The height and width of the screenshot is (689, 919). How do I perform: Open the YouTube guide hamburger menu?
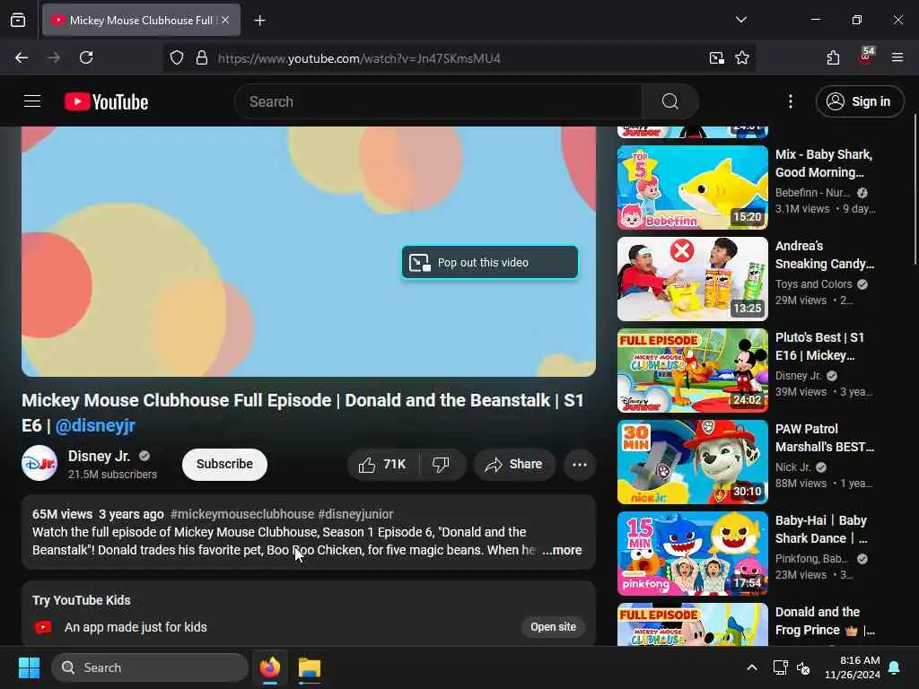pyautogui.click(x=32, y=101)
